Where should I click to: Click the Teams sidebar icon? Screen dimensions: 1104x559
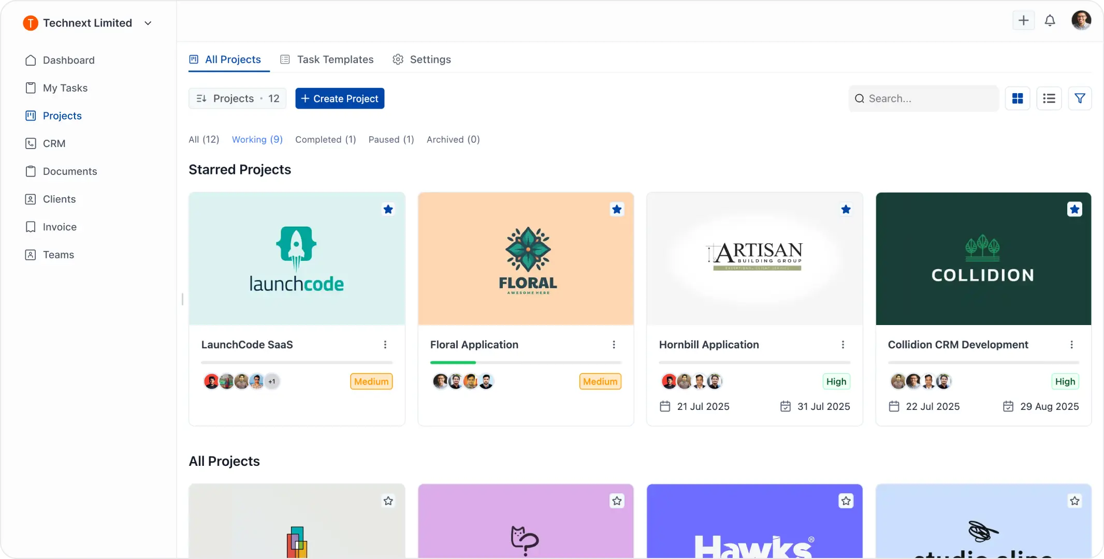pos(31,255)
